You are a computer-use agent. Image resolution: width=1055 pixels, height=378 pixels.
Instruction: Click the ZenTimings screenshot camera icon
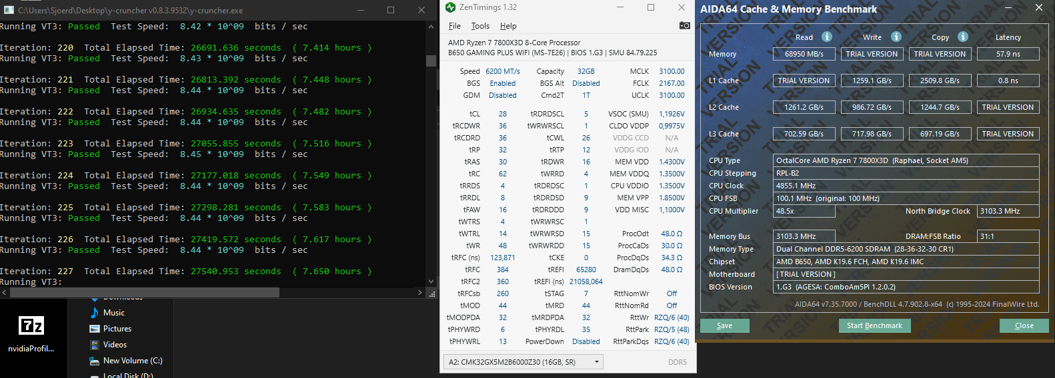point(685,26)
